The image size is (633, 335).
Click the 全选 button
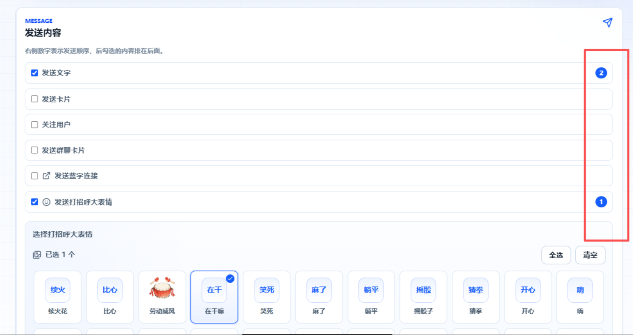click(x=556, y=255)
